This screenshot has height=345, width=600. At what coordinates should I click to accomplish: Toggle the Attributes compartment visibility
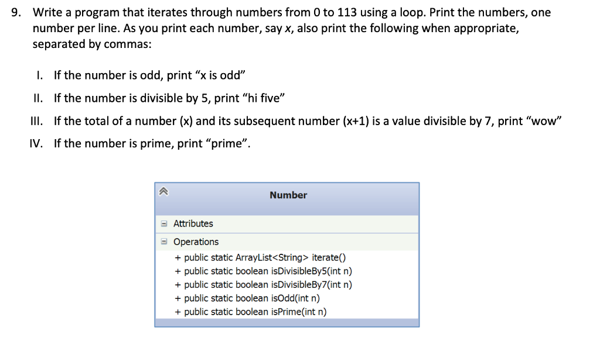(164, 223)
